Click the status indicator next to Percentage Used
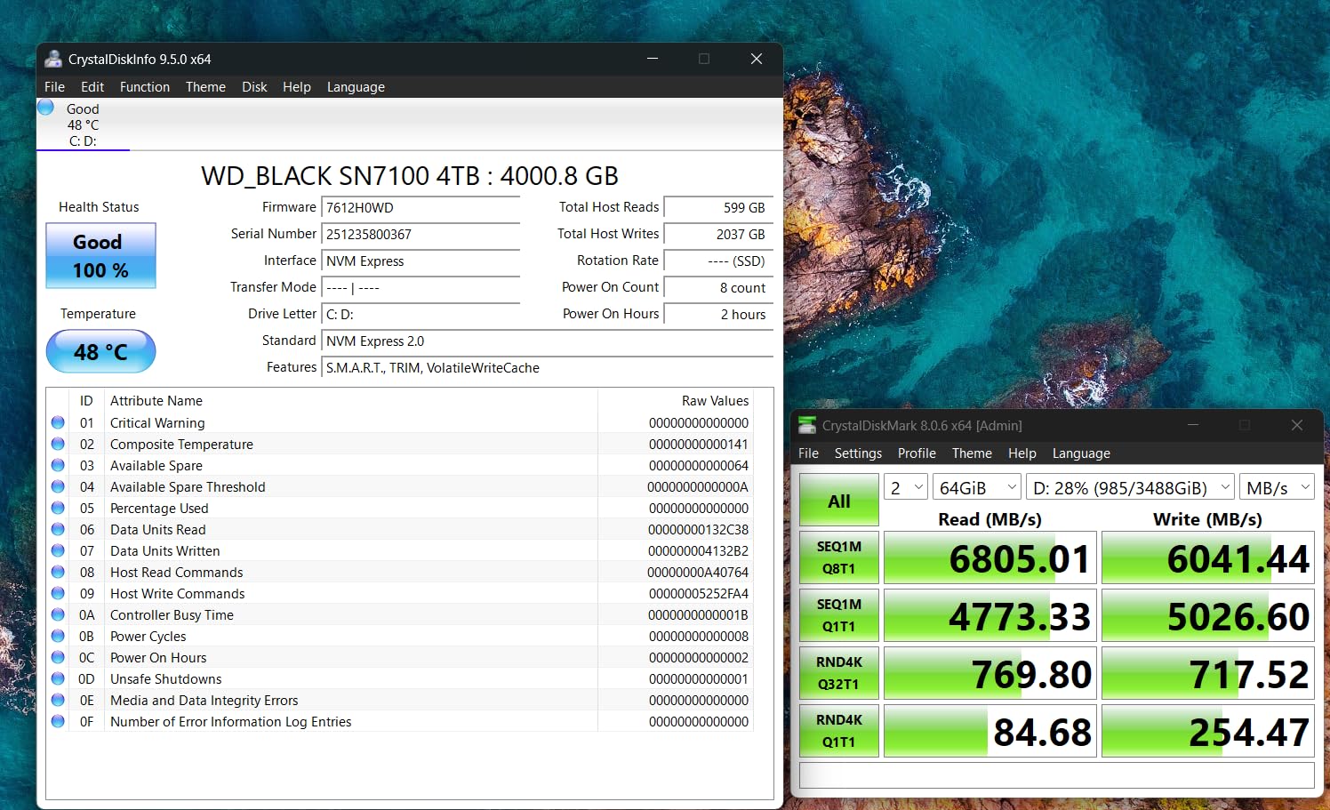 [x=57, y=508]
